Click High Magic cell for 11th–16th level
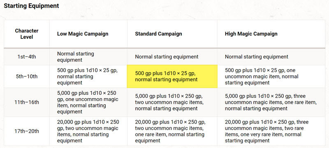 [271, 102]
